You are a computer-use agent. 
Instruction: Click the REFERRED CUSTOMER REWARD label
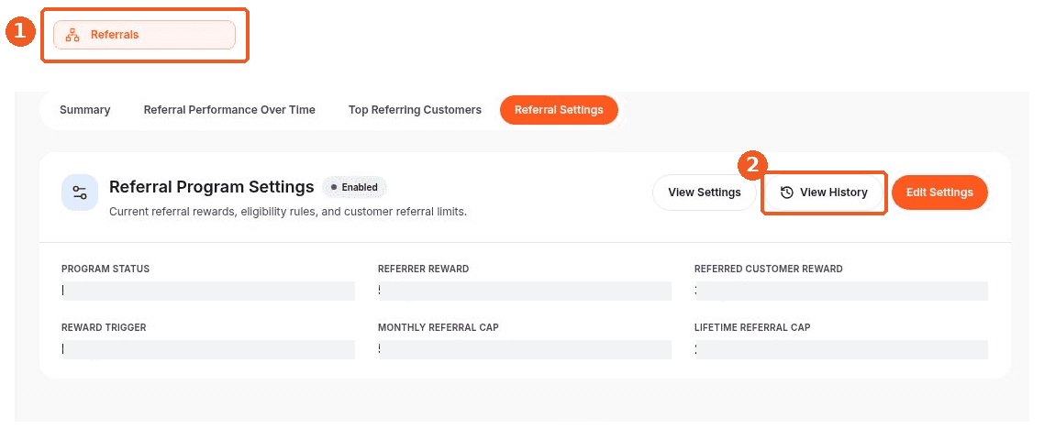tap(769, 269)
